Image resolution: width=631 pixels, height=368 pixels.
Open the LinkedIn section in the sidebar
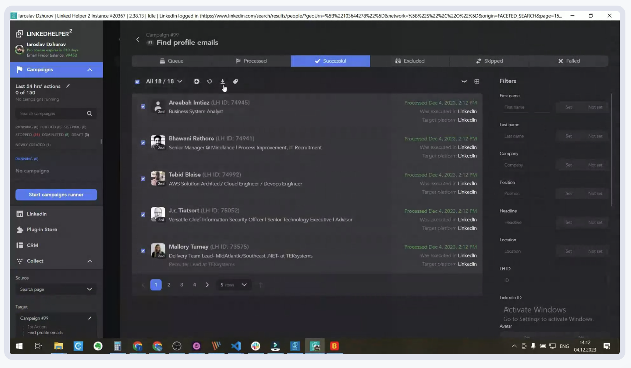coord(36,214)
